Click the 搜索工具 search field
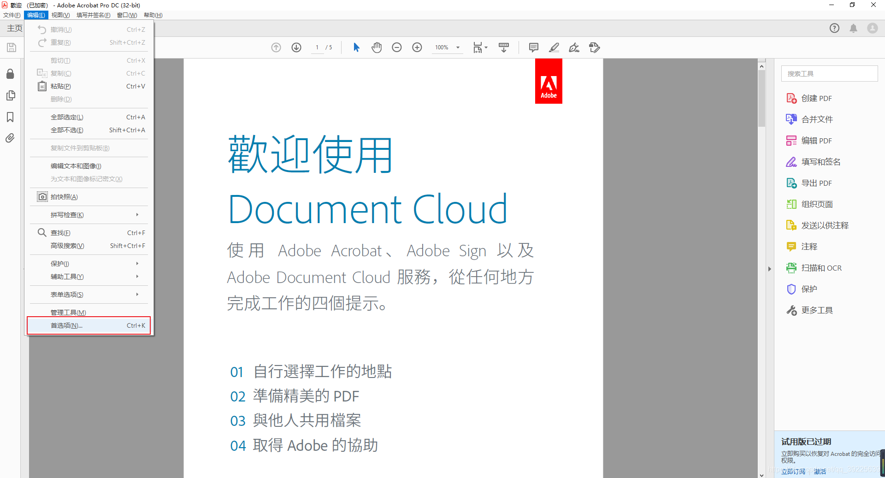Screen dimensions: 885x478 [x=829, y=74]
